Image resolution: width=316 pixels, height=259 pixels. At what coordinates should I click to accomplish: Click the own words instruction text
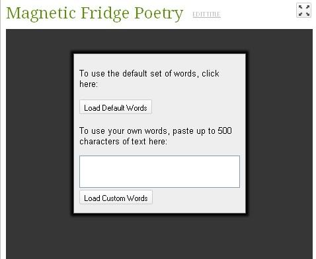click(155, 136)
